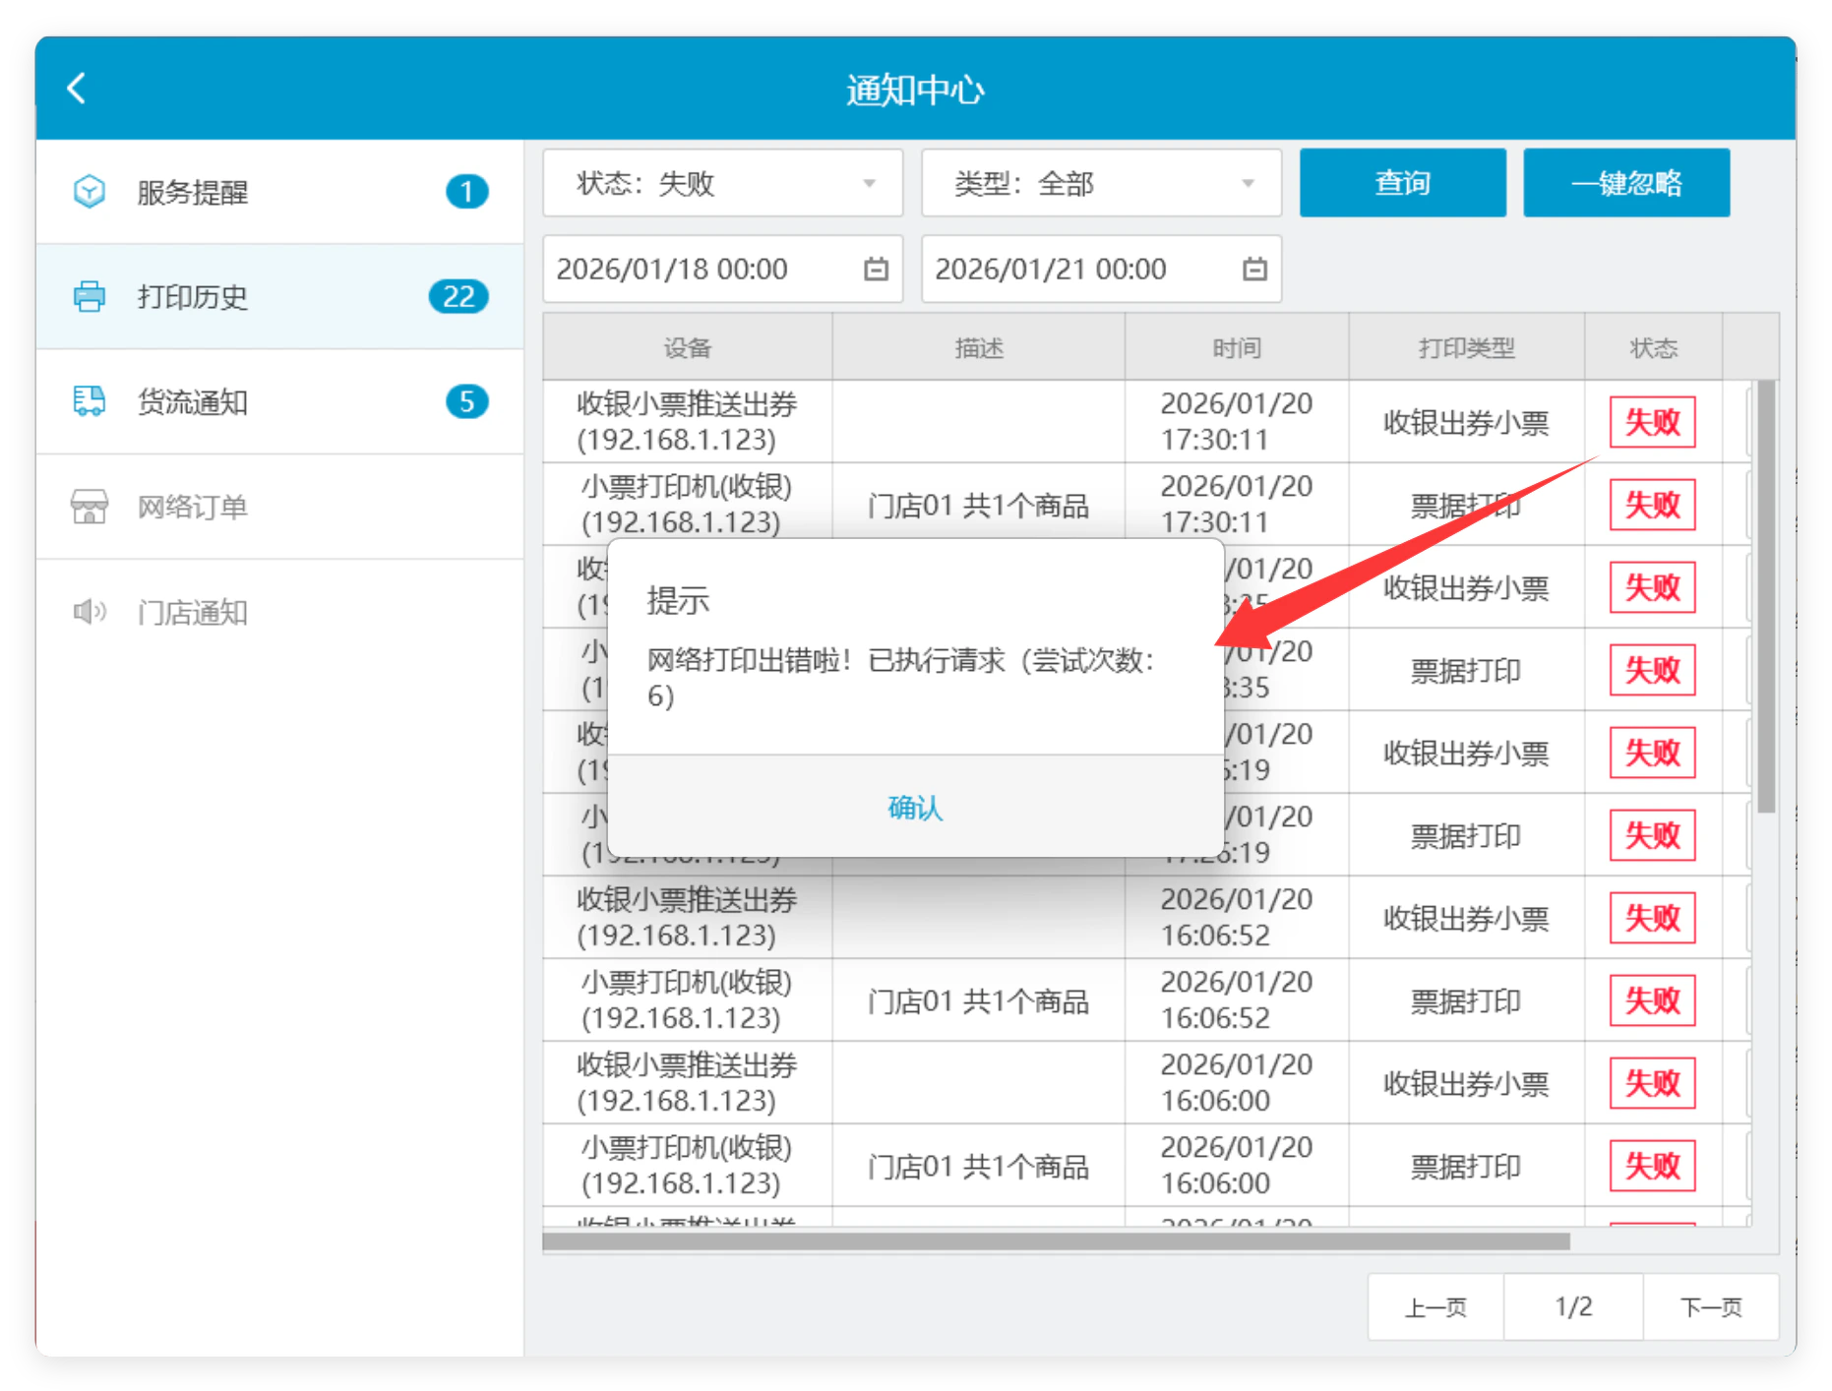Screen dimensions: 1832x1391
Task: Expand the 类型: 全部 dropdown
Action: click(1102, 183)
